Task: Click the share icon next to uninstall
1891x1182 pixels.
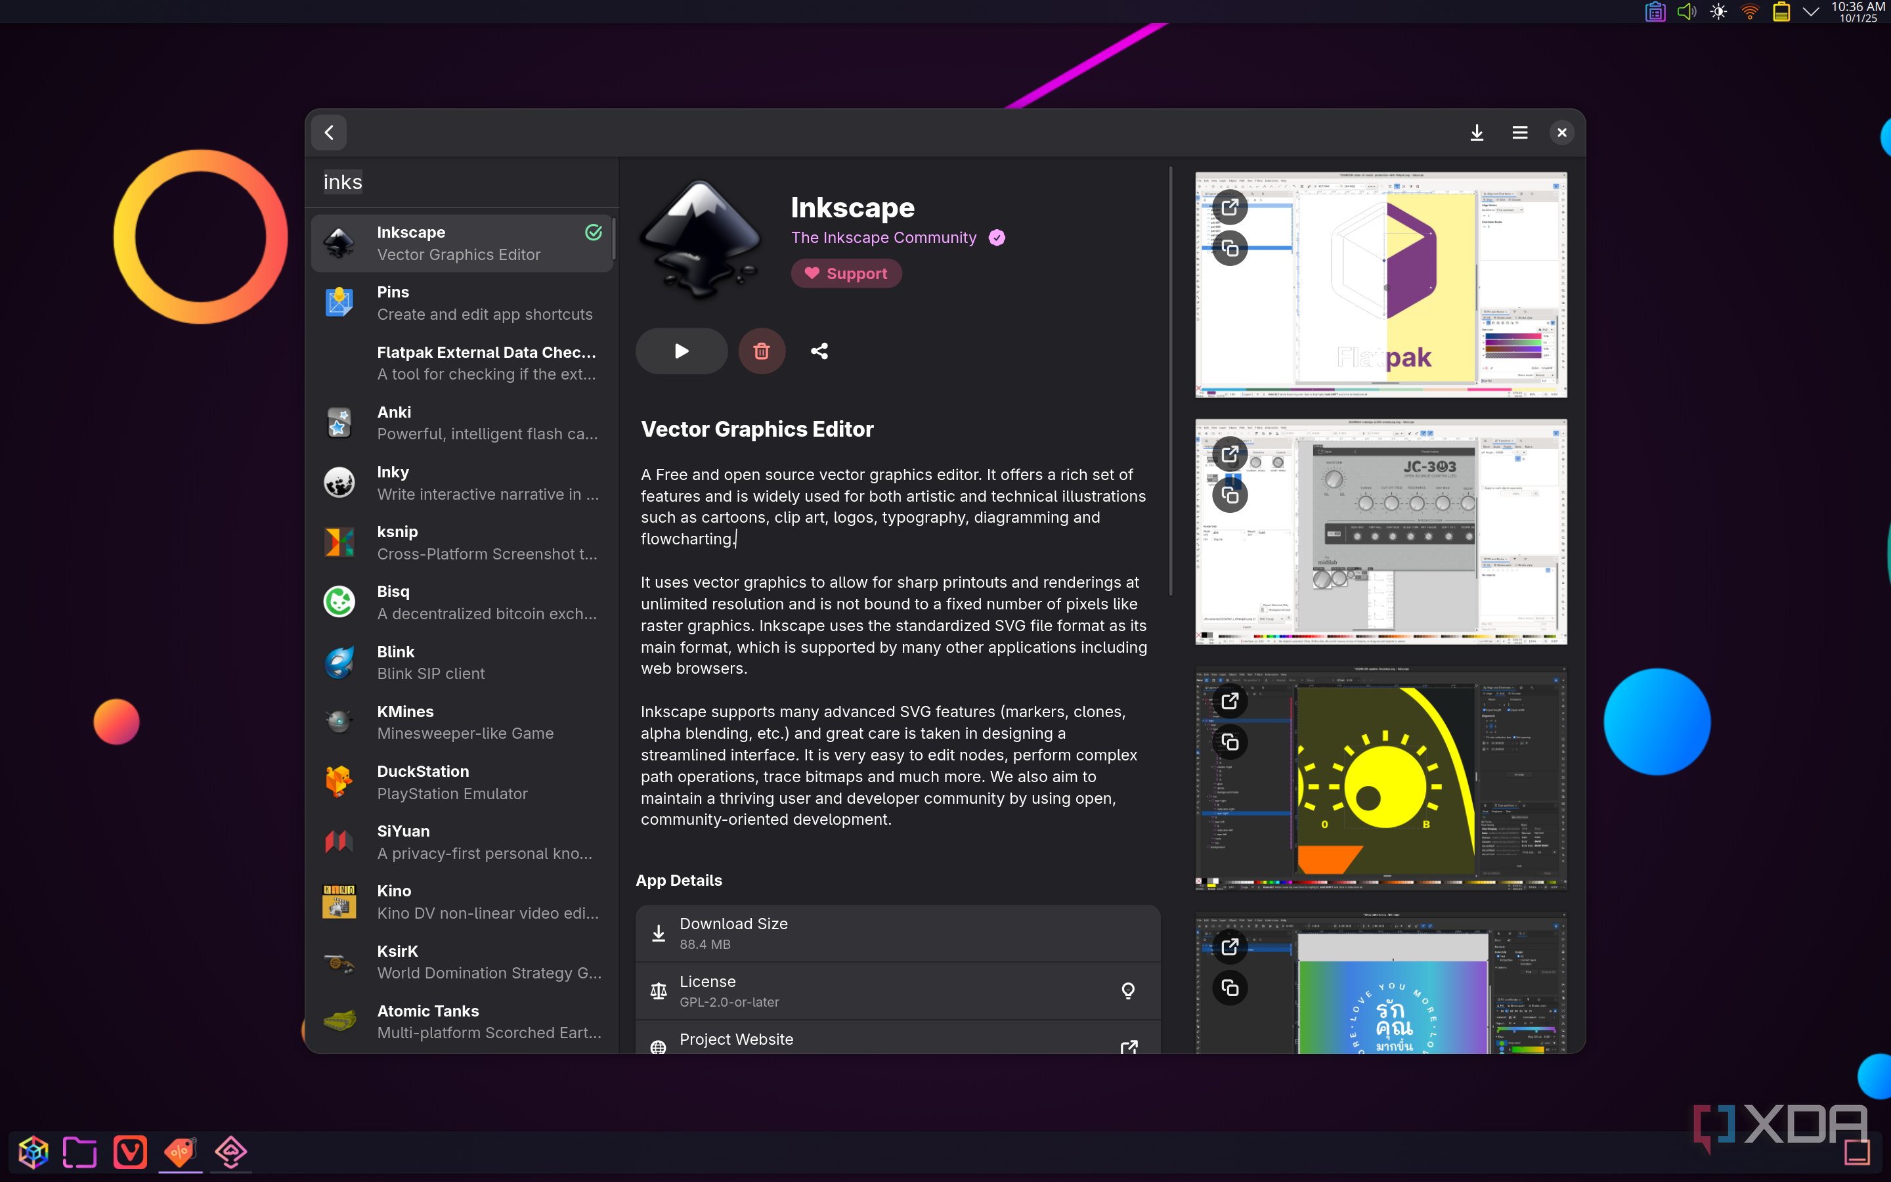Action: (819, 351)
